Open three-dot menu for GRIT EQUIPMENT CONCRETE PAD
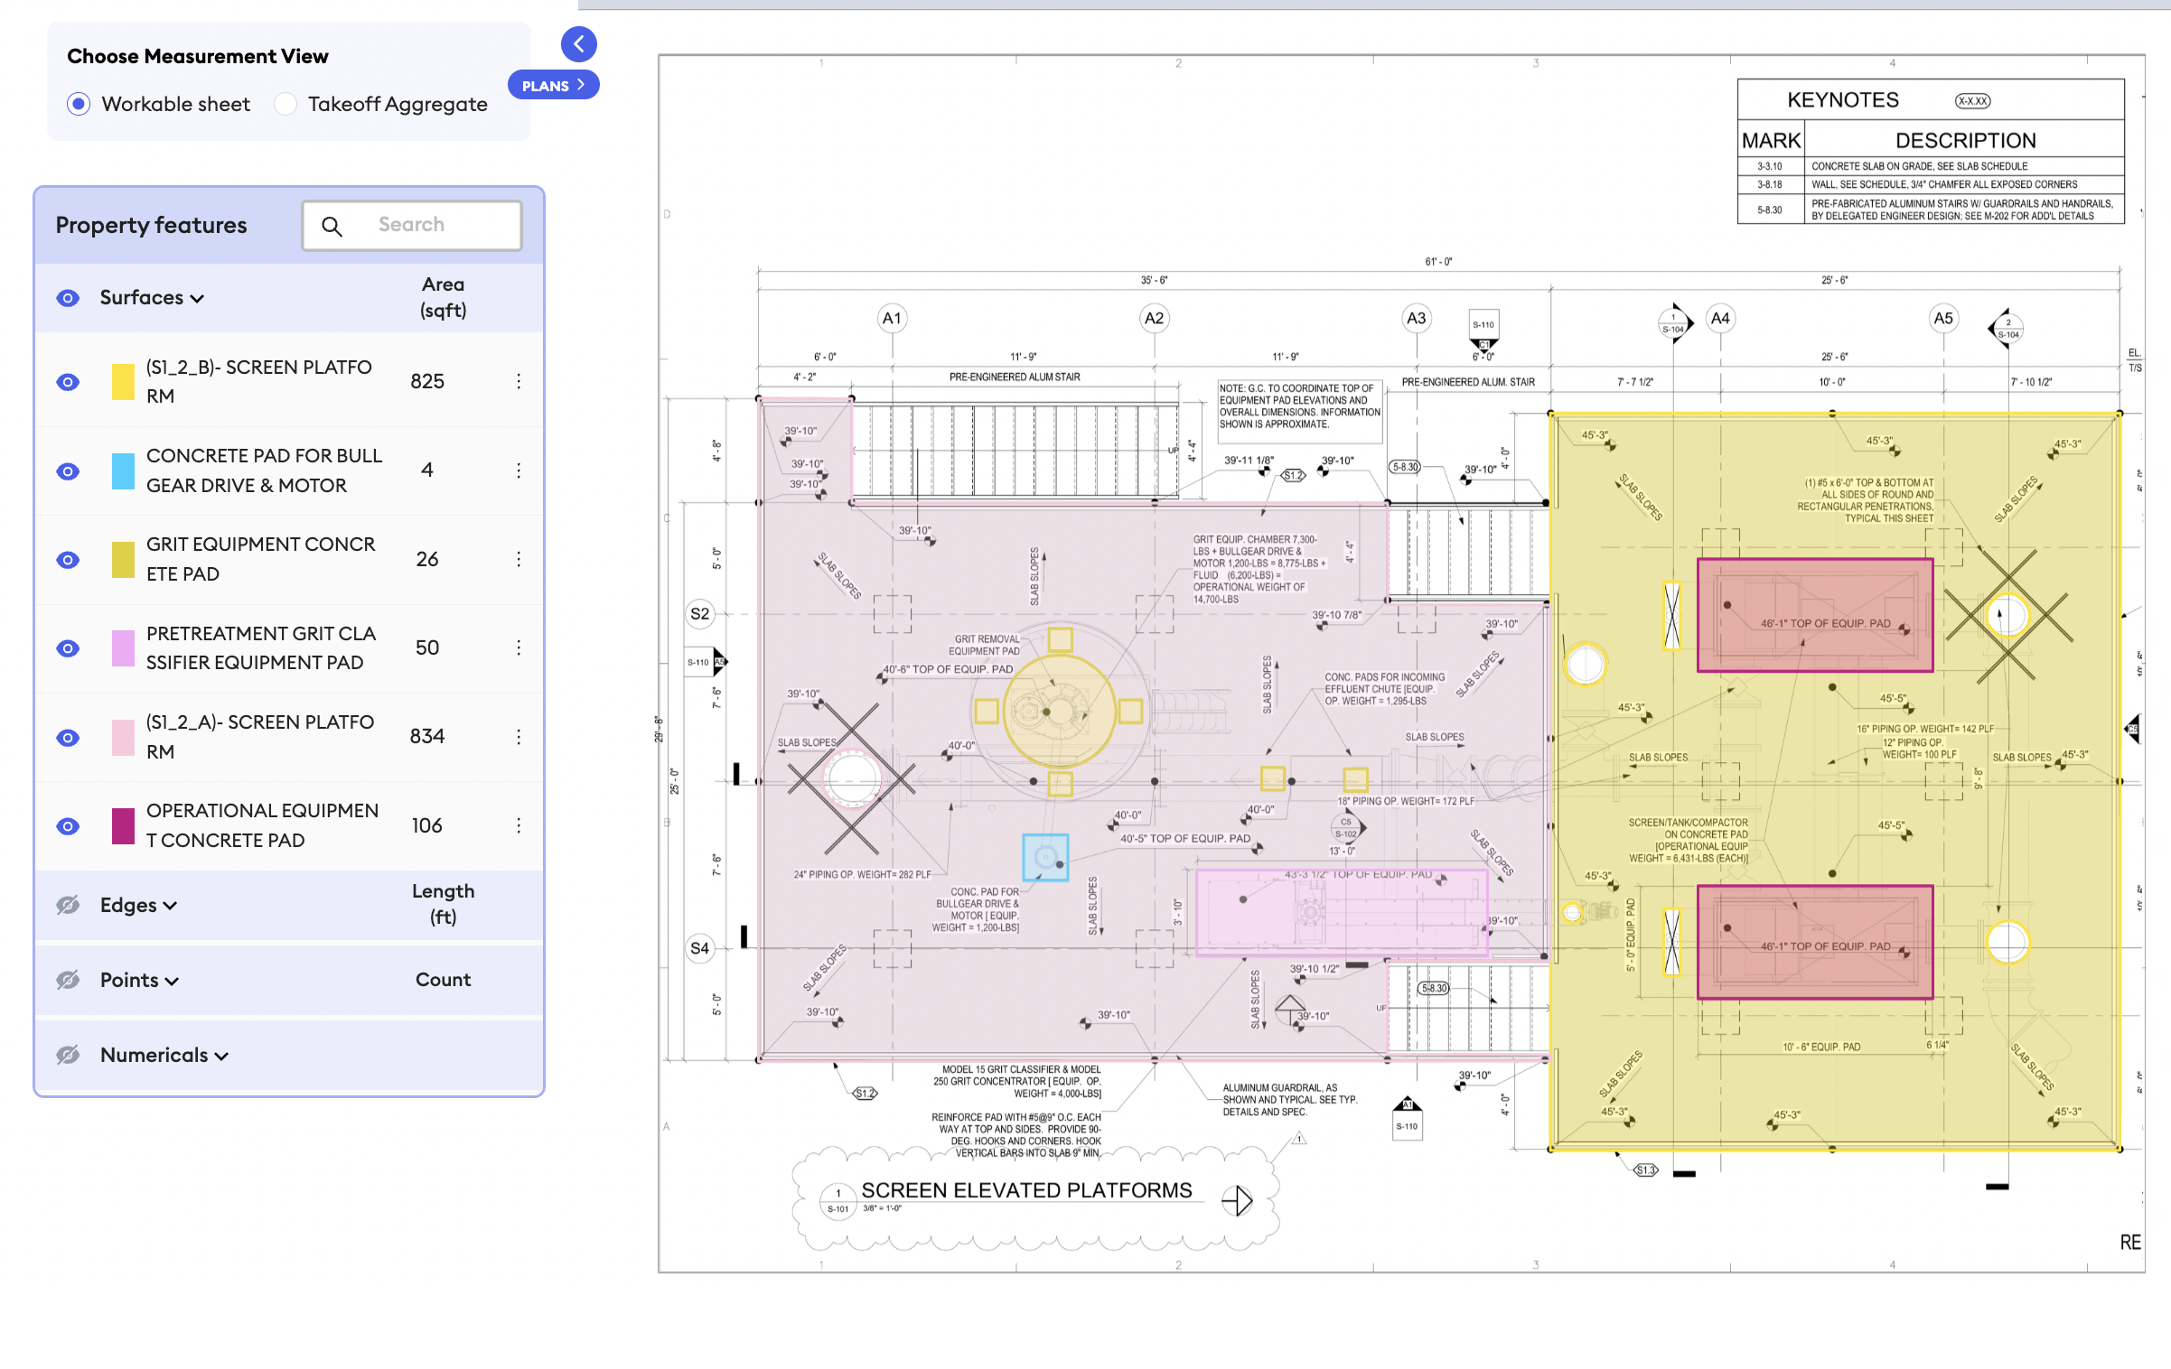Screen dimensions: 2171x1369 coord(519,559)
